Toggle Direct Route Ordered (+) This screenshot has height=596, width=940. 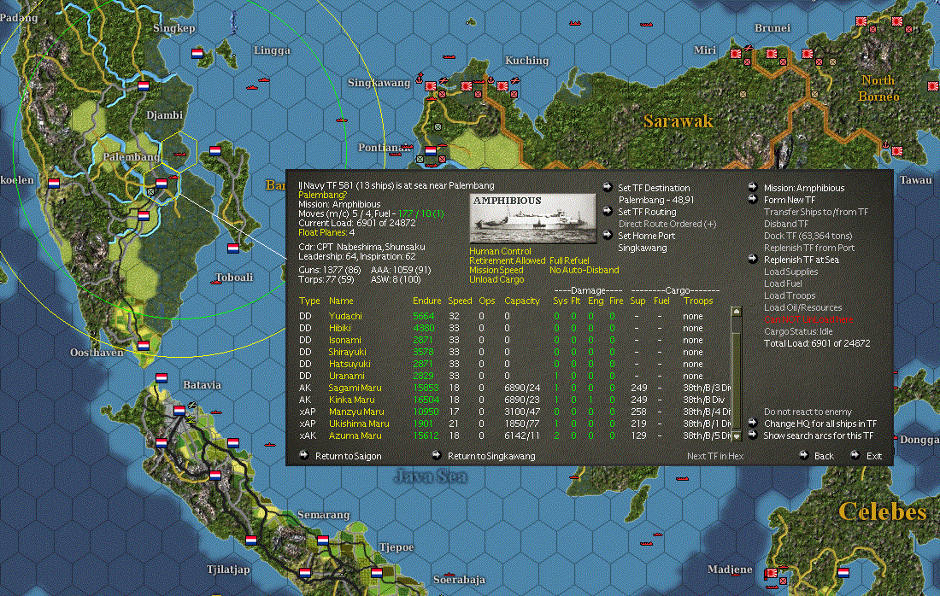667,224
